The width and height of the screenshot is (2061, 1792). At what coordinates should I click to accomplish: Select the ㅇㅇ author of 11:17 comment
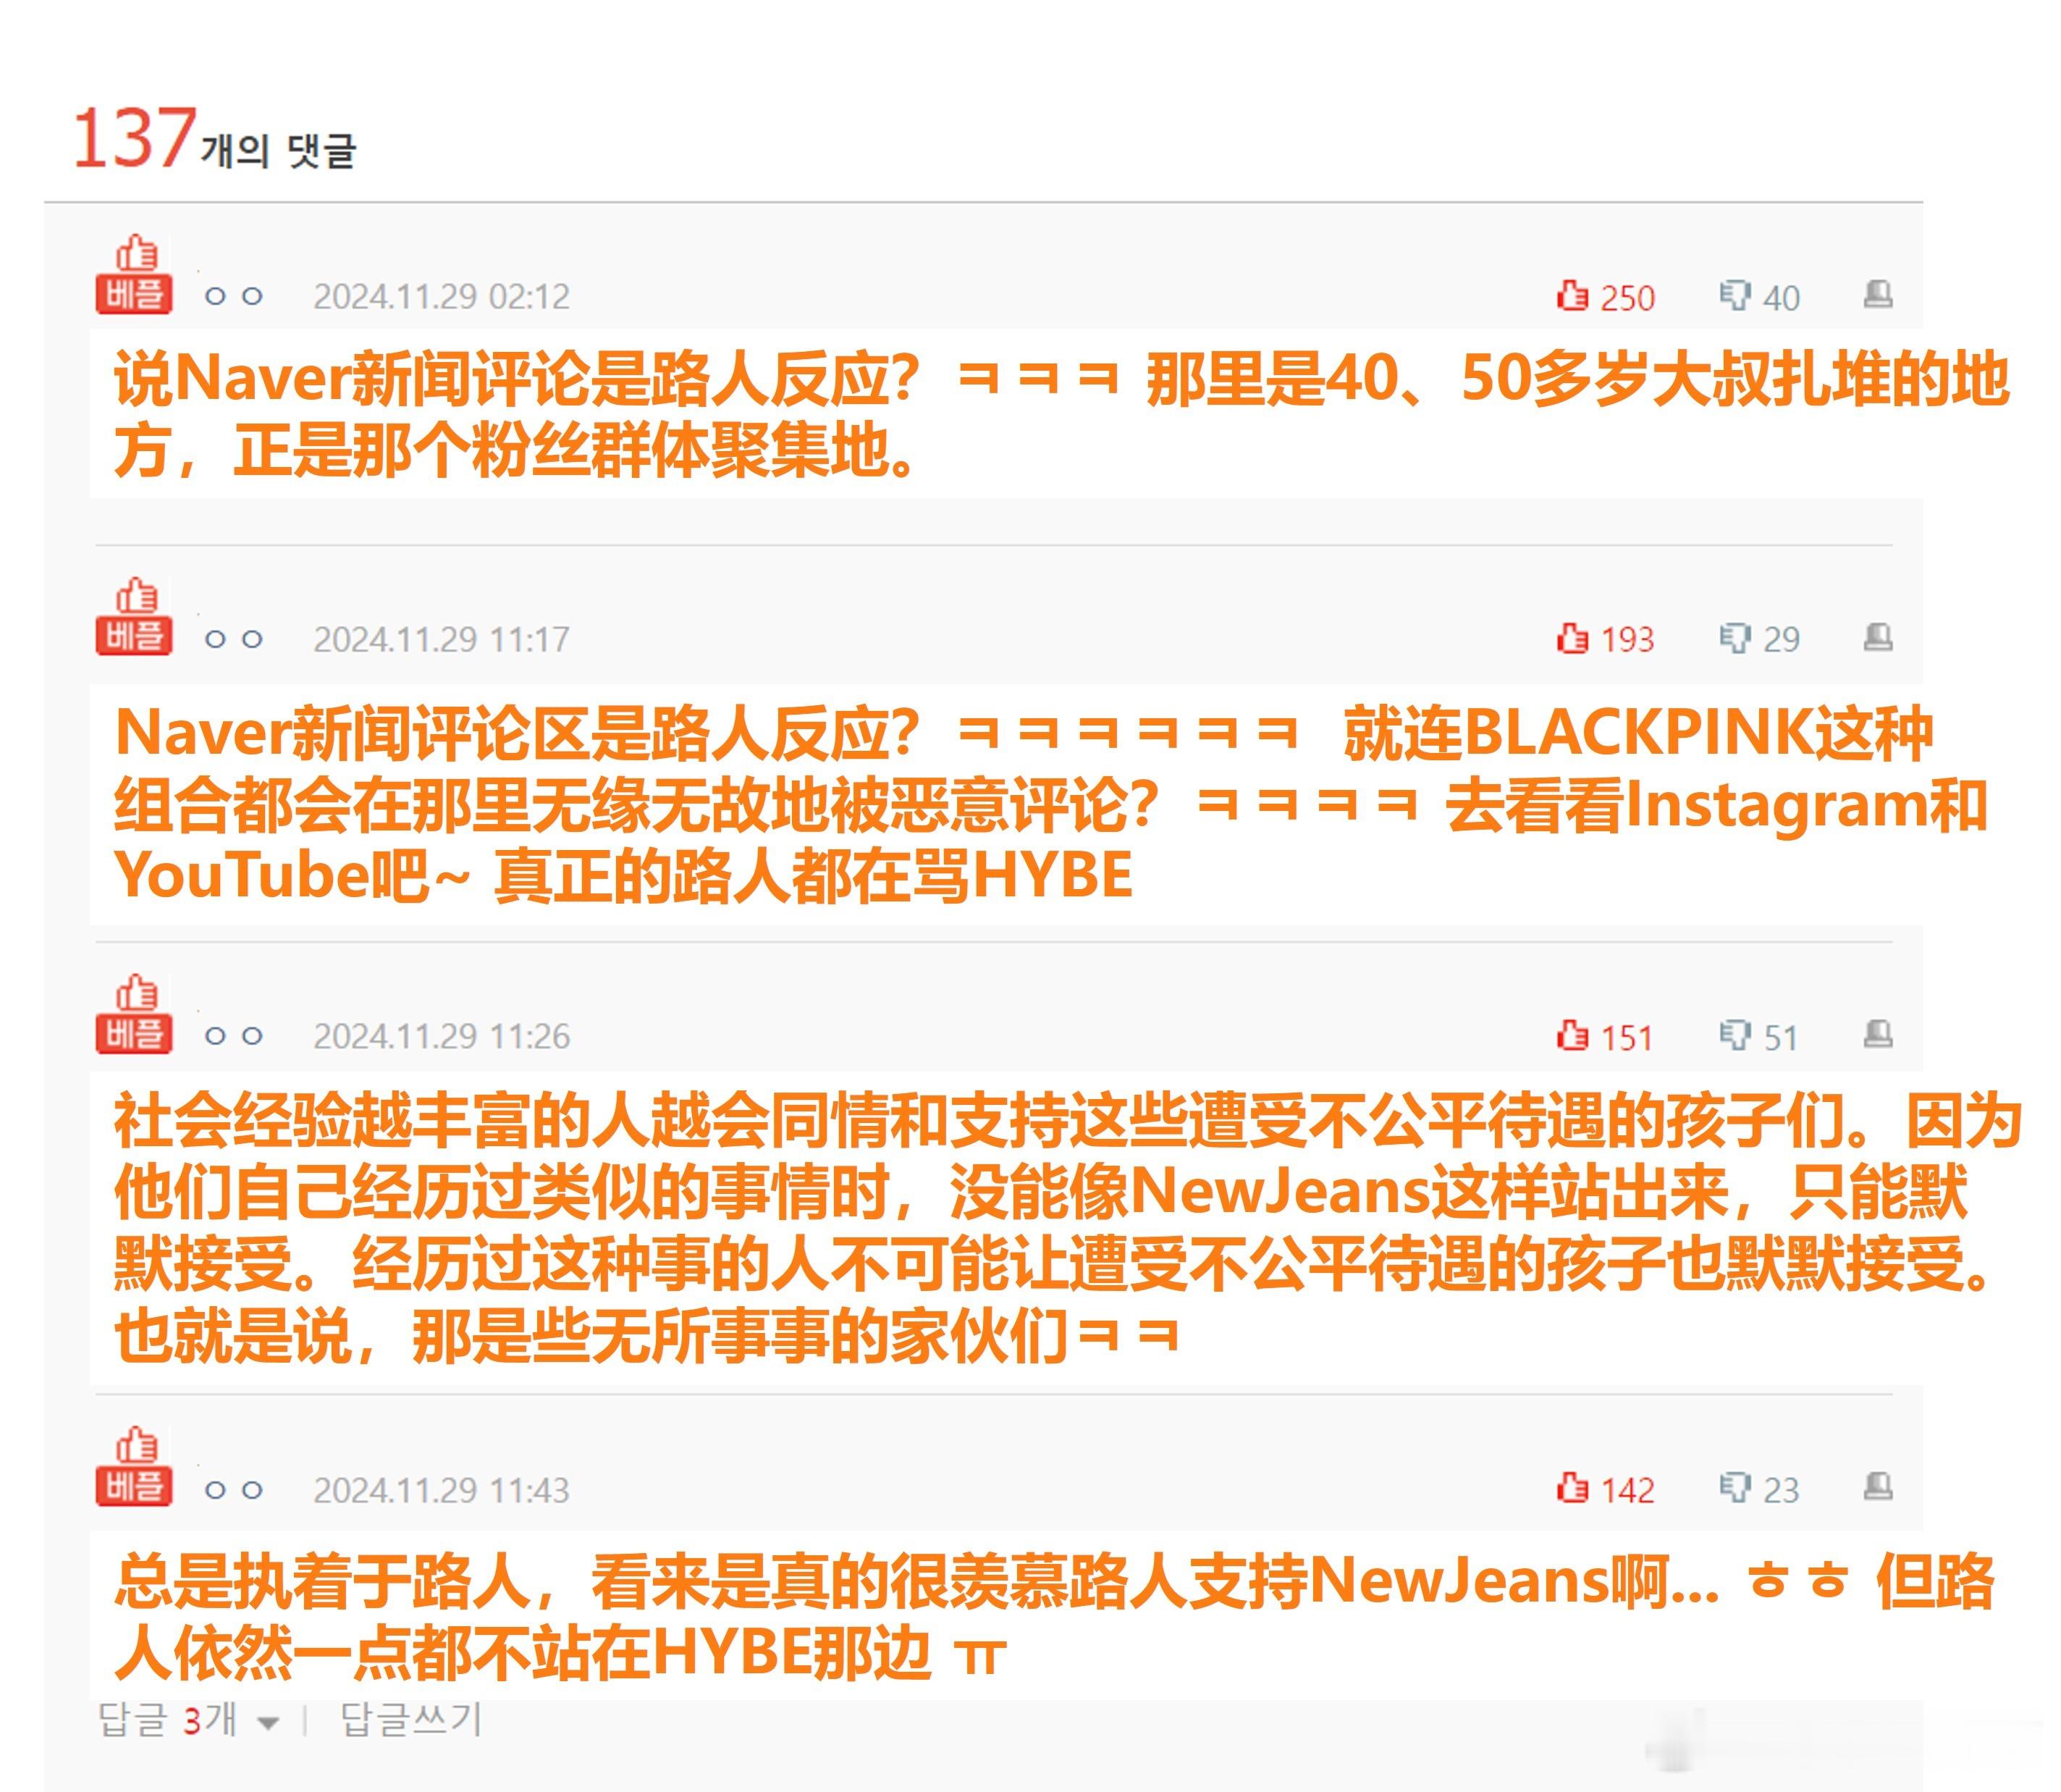pos(234,639)
